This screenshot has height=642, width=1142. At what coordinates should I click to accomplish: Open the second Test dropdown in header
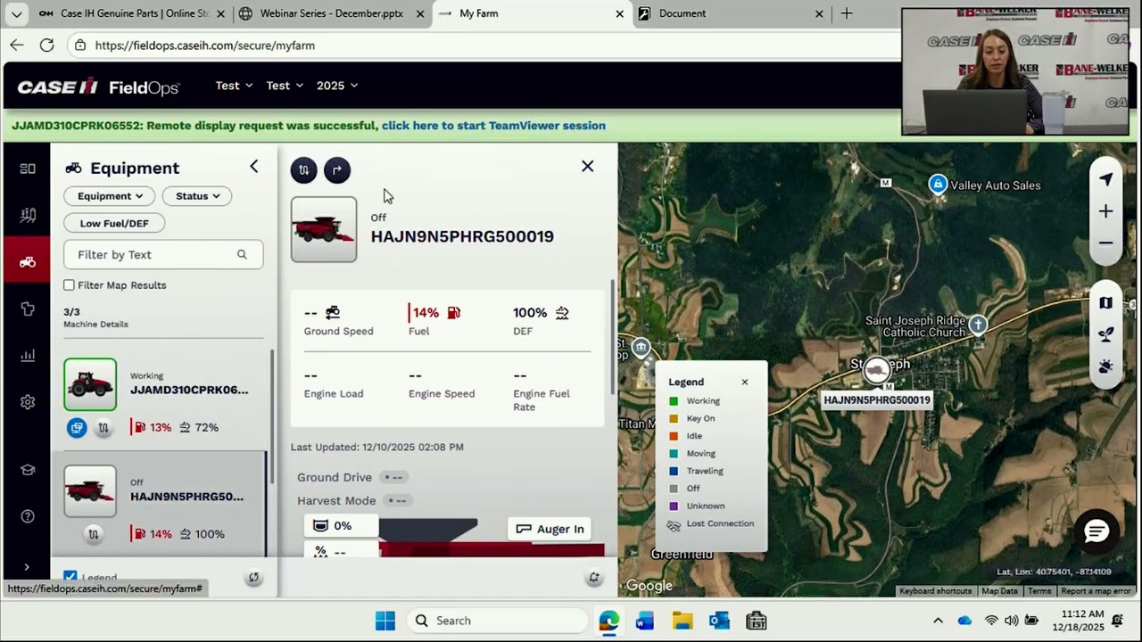285,86
